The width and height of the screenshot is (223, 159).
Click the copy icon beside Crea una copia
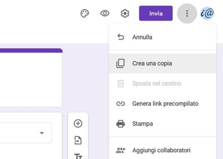121,63
